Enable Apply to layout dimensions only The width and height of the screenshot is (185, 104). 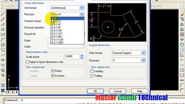(27, 62)
